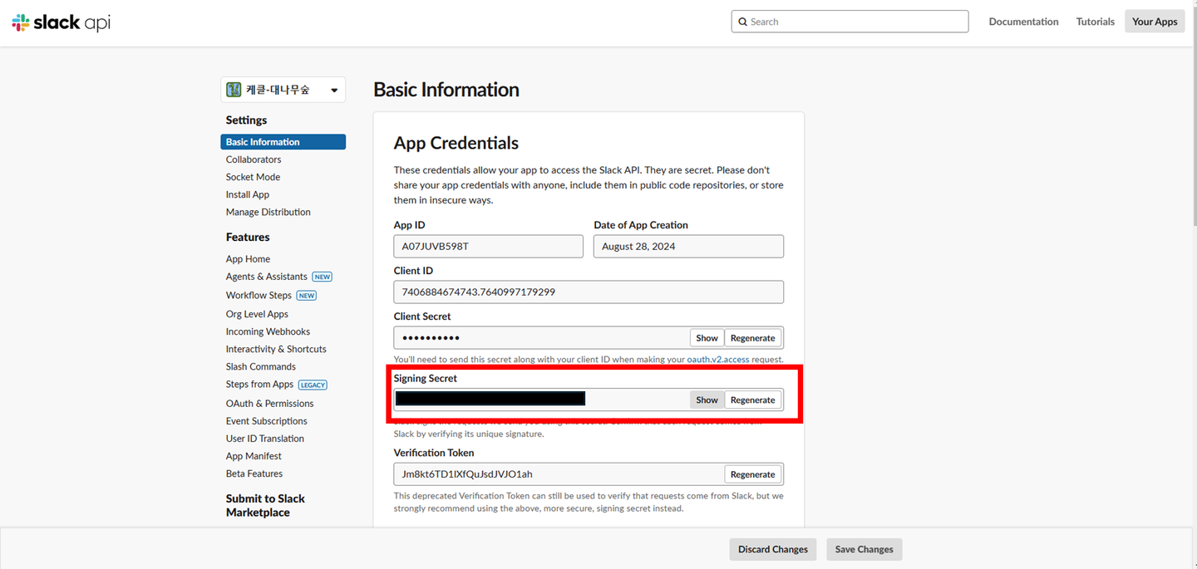
Task: Click the Date of App Creation field
Action: click(688, 247)
